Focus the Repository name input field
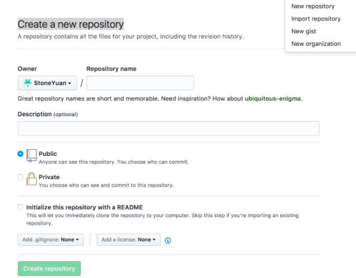Image resolution: width=356 pixels, height=278 pixels. pyautogui.click(x=140, y=83)
